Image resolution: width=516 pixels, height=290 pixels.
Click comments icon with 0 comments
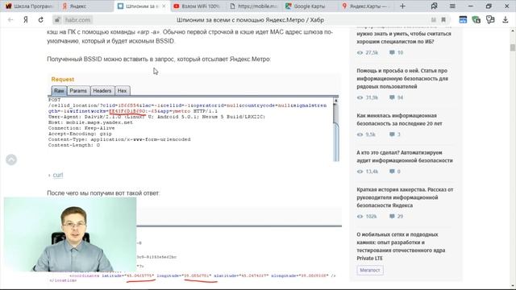click(x=392, y=172)
